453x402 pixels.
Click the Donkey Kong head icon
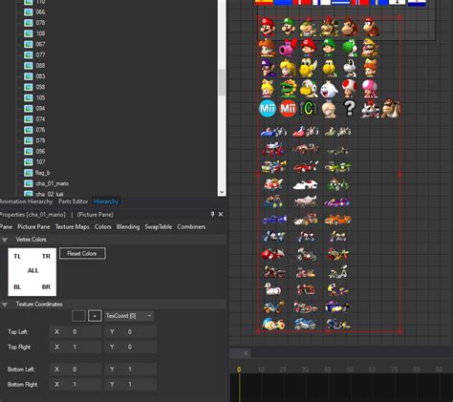tap(349, 28)
